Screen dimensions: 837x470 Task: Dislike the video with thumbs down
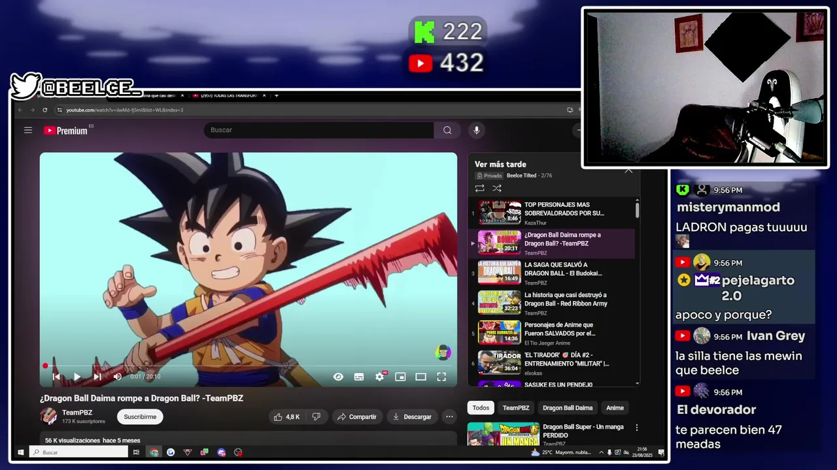[x=316, y=416]
